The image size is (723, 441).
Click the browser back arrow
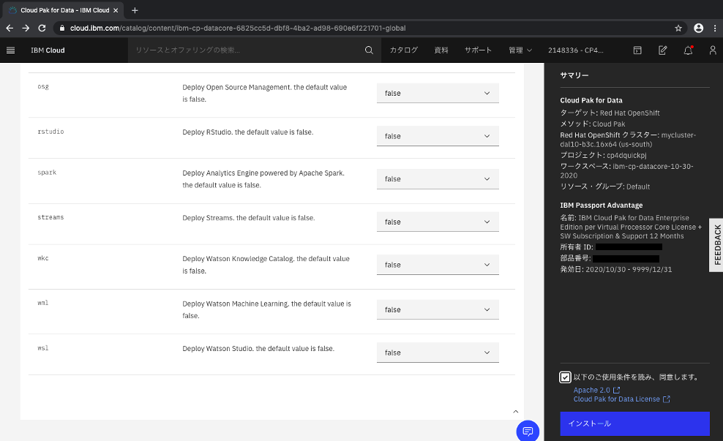coord(10,28)
